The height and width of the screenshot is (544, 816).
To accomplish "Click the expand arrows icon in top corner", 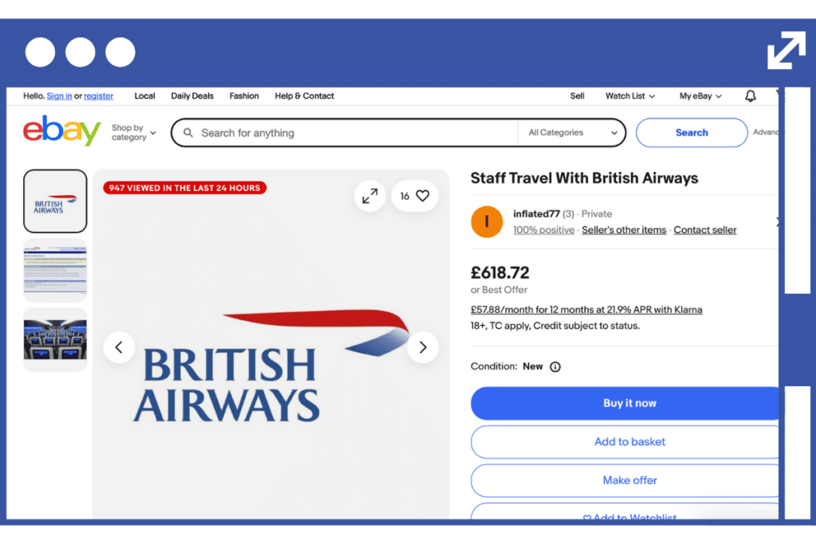I will (x=786, y=50).
